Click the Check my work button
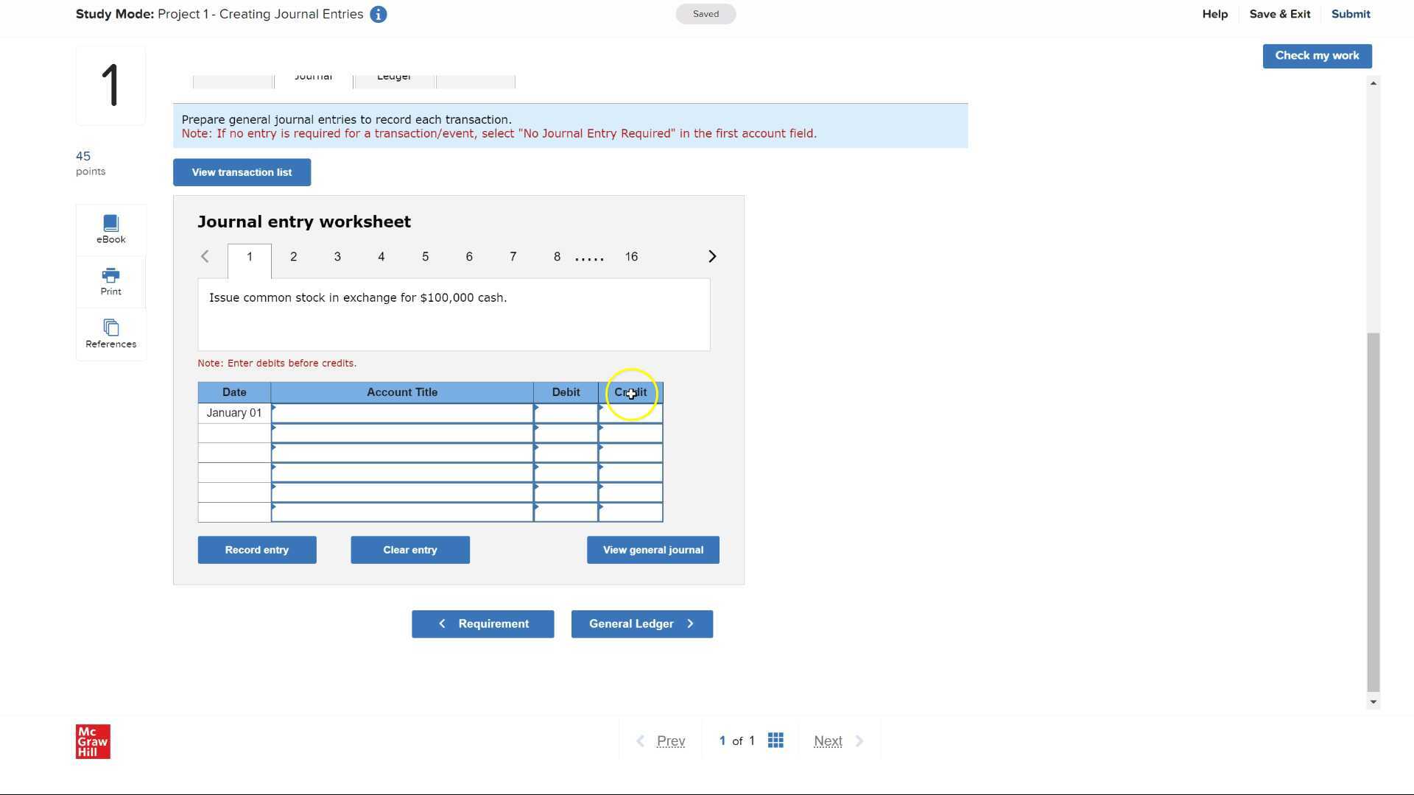 tap(1316, 56)
